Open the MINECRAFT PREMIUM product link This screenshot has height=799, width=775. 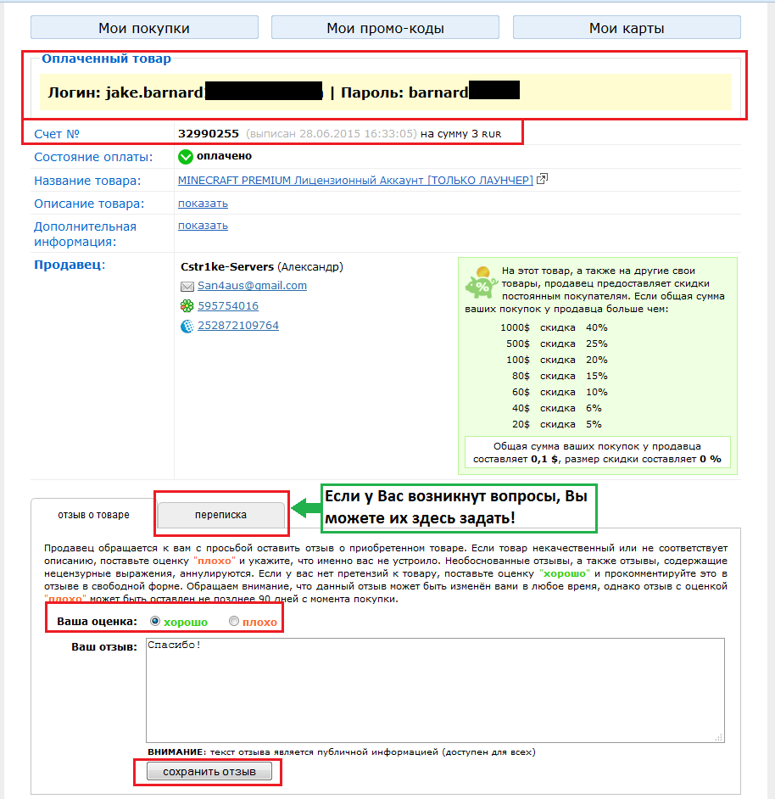click(355, 180)
